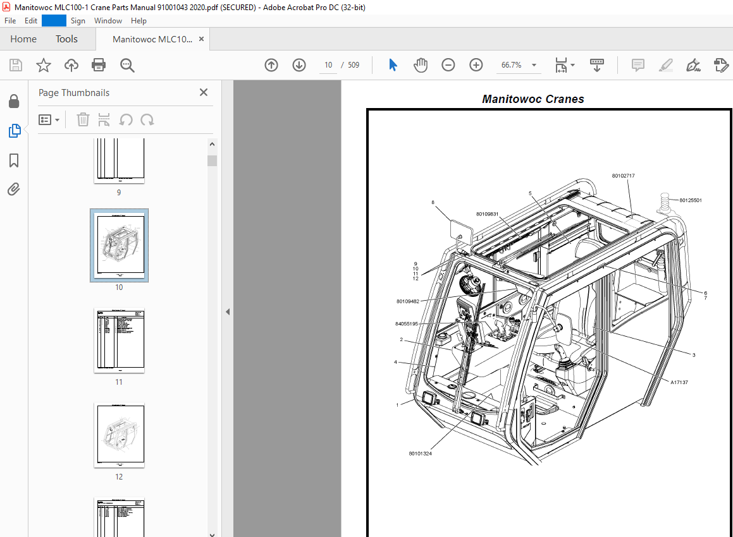Click part number 80109482 label
The image size is (733, 537).
[408, 301]
